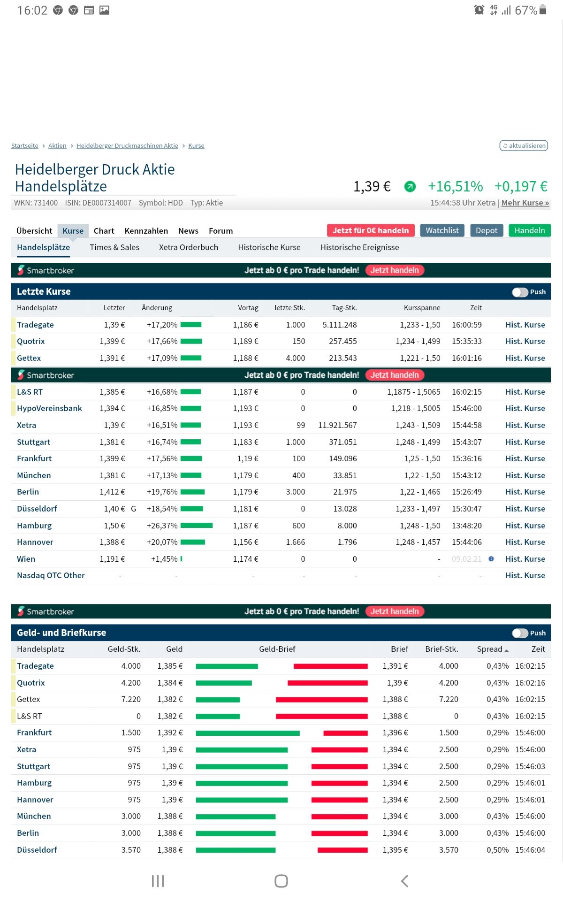Add the stock via the Watchlist button

tap(442, 230)
